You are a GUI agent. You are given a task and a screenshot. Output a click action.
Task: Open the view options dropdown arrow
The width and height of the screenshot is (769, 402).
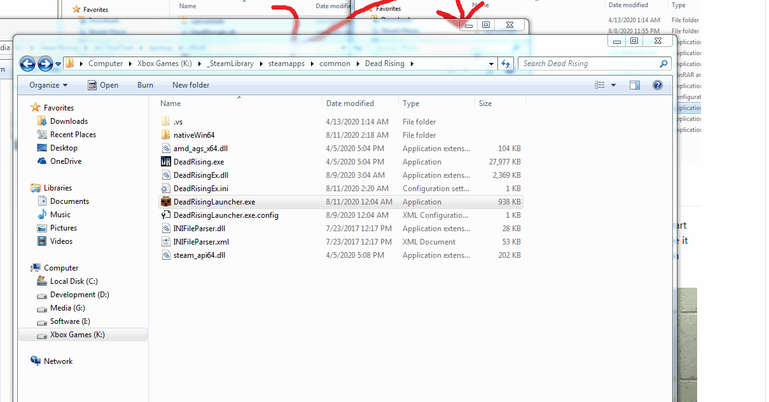614,85
